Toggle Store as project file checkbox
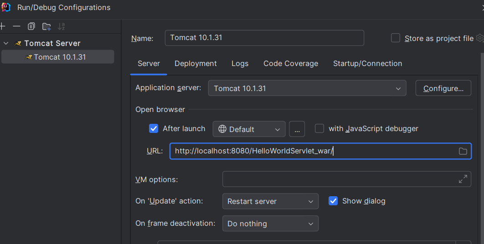The height and width of the screenshot is (244, 484). tap(396, 38)
